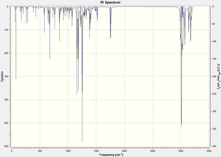Click the 1500 tick on the frequency axis

click(x=96, y=151)
